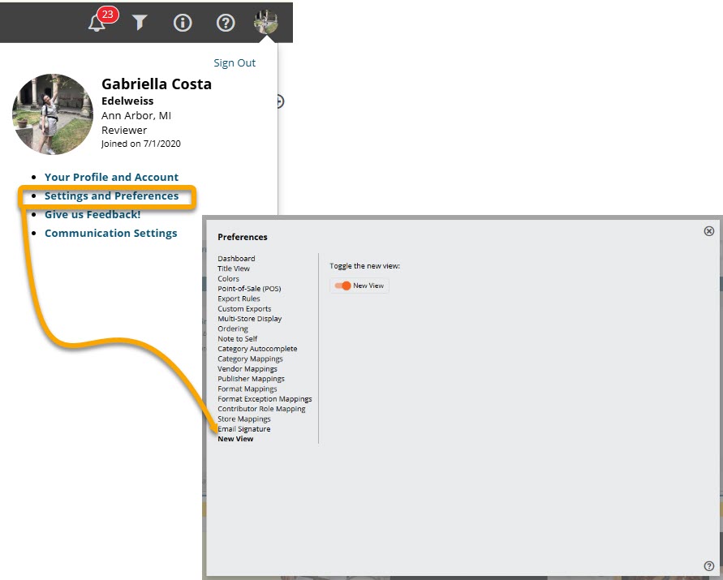Click Give us Feedback! link
The image size is (723, 580).
point(93,214)
